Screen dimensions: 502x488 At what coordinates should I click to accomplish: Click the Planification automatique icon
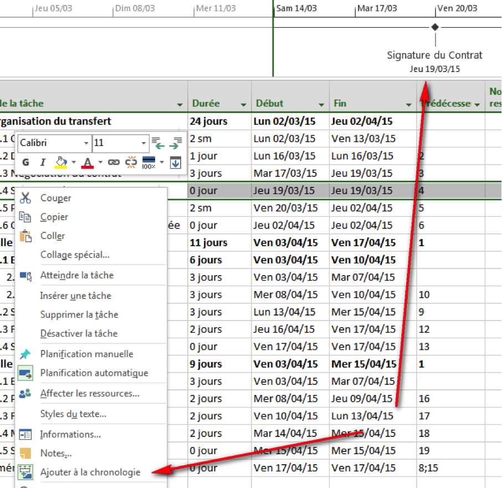[x=25, y=373]
